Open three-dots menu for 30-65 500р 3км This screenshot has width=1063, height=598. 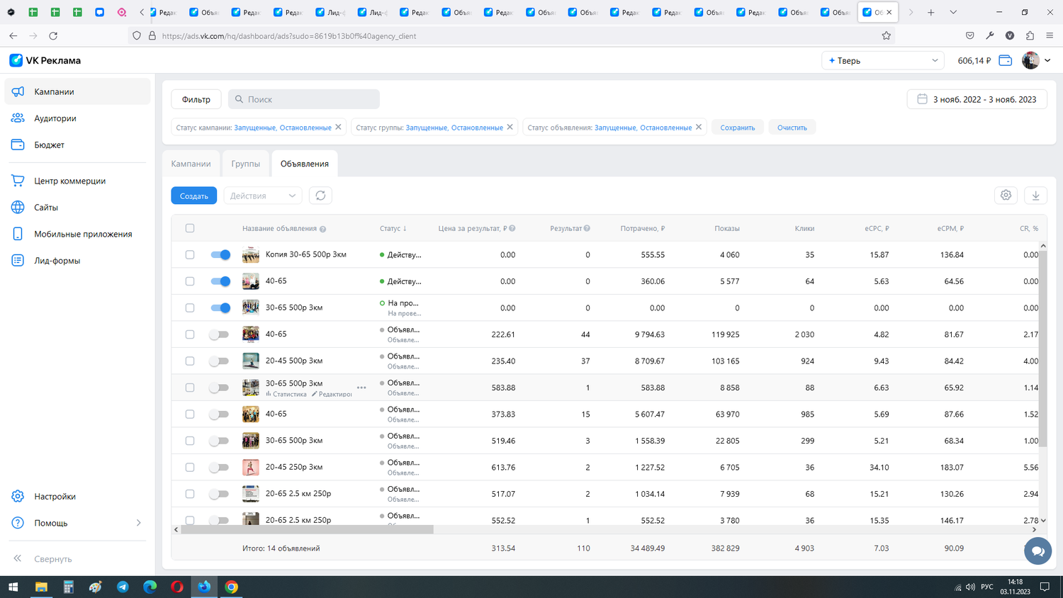361,388
